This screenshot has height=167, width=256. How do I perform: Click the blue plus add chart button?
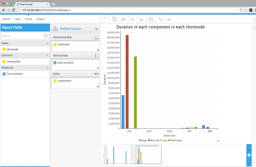point(249,155)
